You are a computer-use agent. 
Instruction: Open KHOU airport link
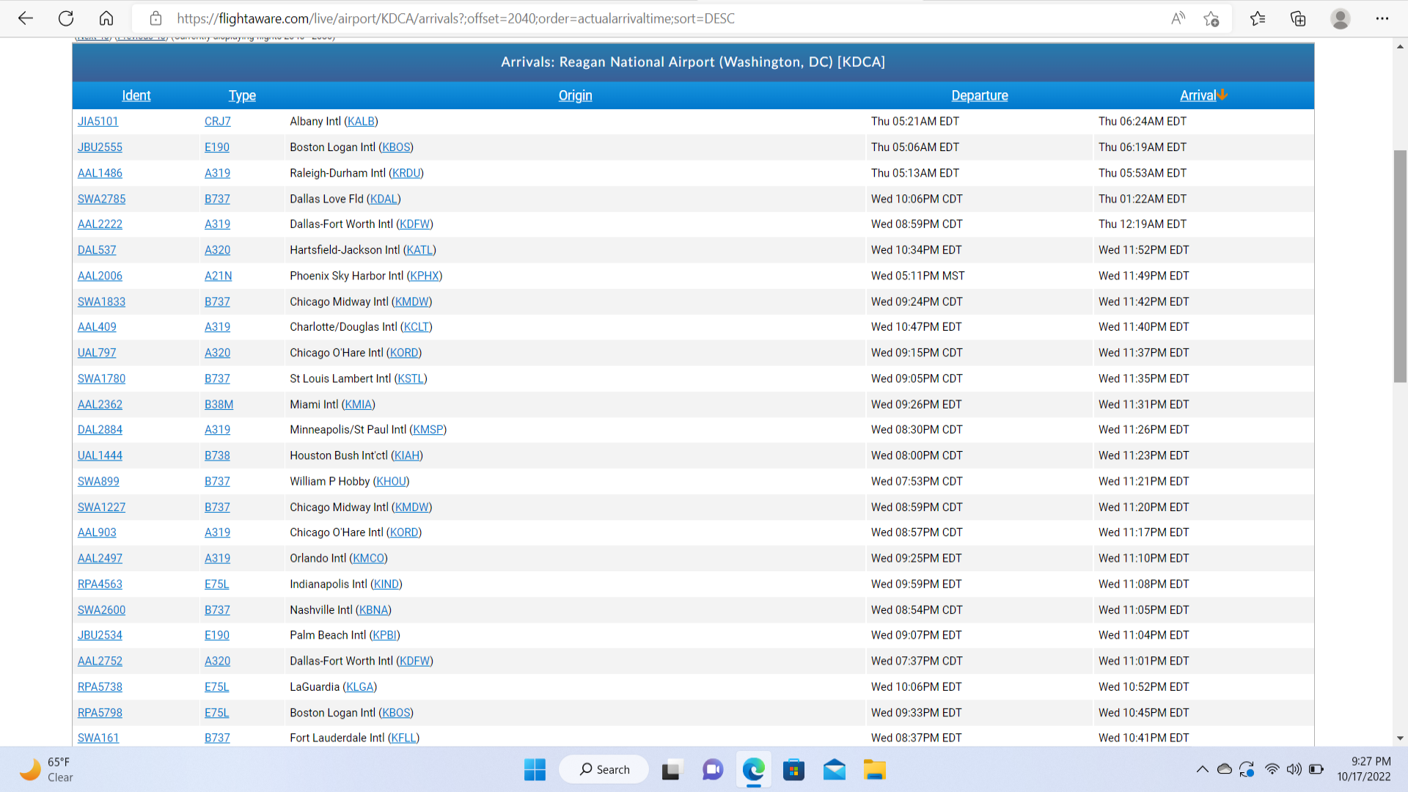392,482
